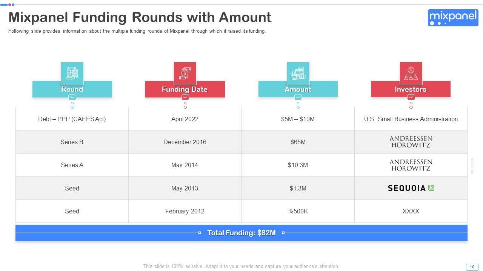
Task: Select the Debt – PPP (CAEES Act) cell
Action: click(72, 119)
